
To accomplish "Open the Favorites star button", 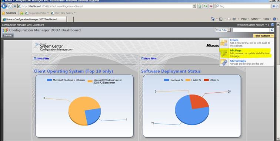I will coord(9,13).
